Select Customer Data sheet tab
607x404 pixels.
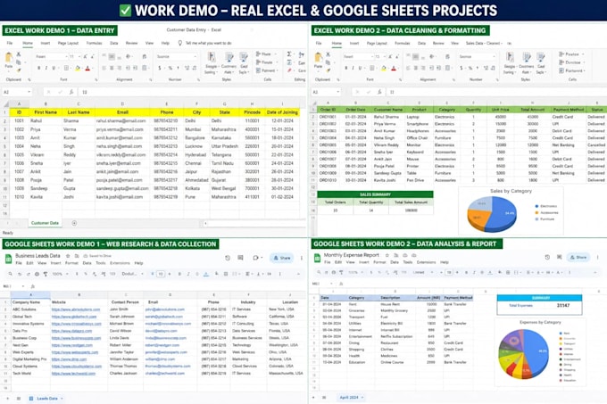45,223
